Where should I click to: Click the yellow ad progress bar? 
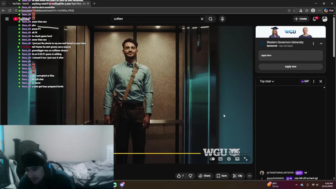(157, 153)
